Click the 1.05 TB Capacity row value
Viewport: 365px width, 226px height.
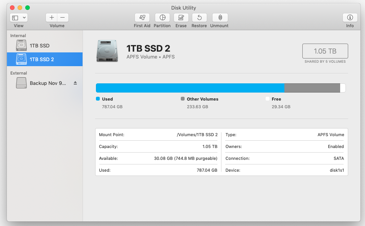pos(210,146)
